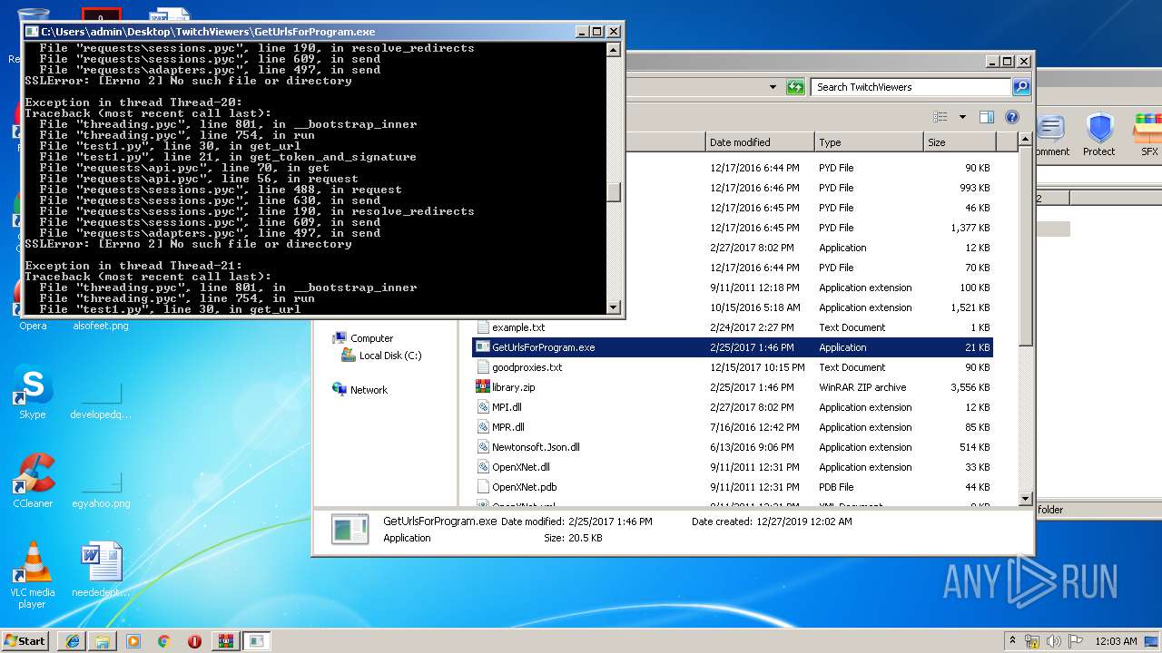Viewport: 1162px width, 653px height.
Task: Click Comment button in WinRAR window
Action: [x=1051, y=134]
